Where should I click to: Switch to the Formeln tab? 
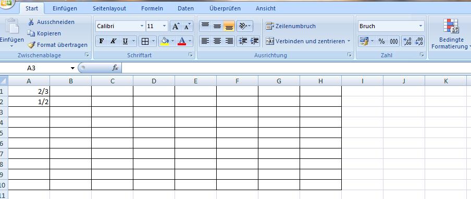pyautogui.click(x=152, y=8)
